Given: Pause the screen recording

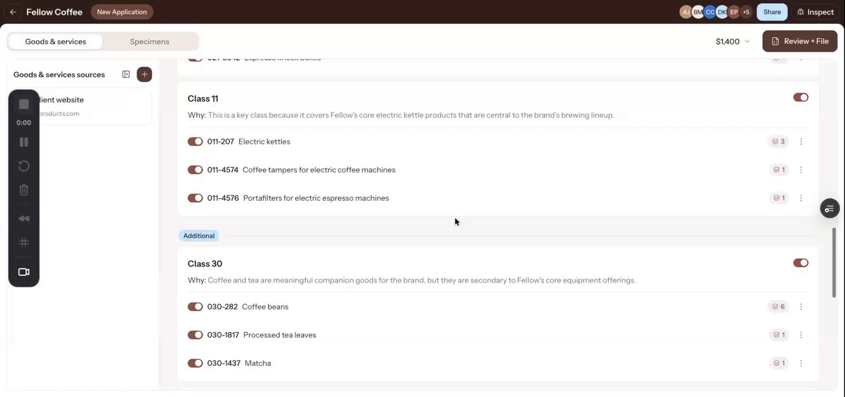Looking at the screenshot, I should [x=24, y=142].
